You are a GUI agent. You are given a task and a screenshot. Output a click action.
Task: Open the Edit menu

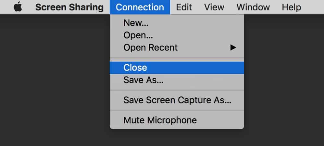(x=184, y=7)
